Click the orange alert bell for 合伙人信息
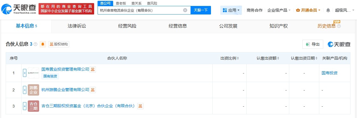Image resolution: width=357 pixels, height=118 pixels. click(x=43, y=44)
